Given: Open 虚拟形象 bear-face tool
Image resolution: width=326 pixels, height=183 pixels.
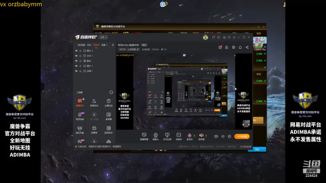Looking at the screenshot, I should 79,130.
